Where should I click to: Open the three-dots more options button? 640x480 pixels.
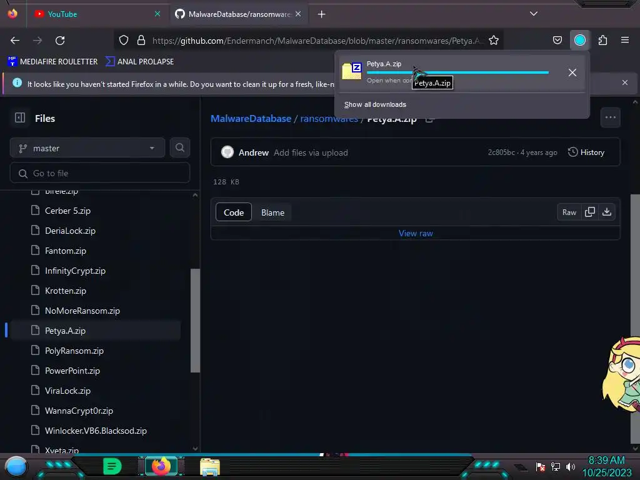(610, 117)
